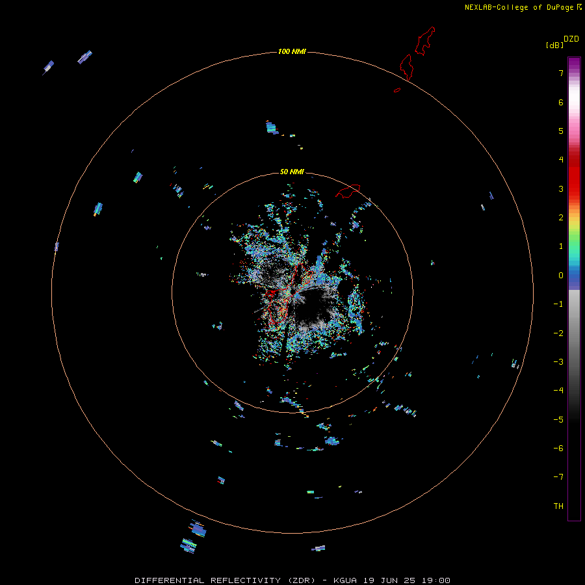Click the radar center where the beams converge

[293, 292]
